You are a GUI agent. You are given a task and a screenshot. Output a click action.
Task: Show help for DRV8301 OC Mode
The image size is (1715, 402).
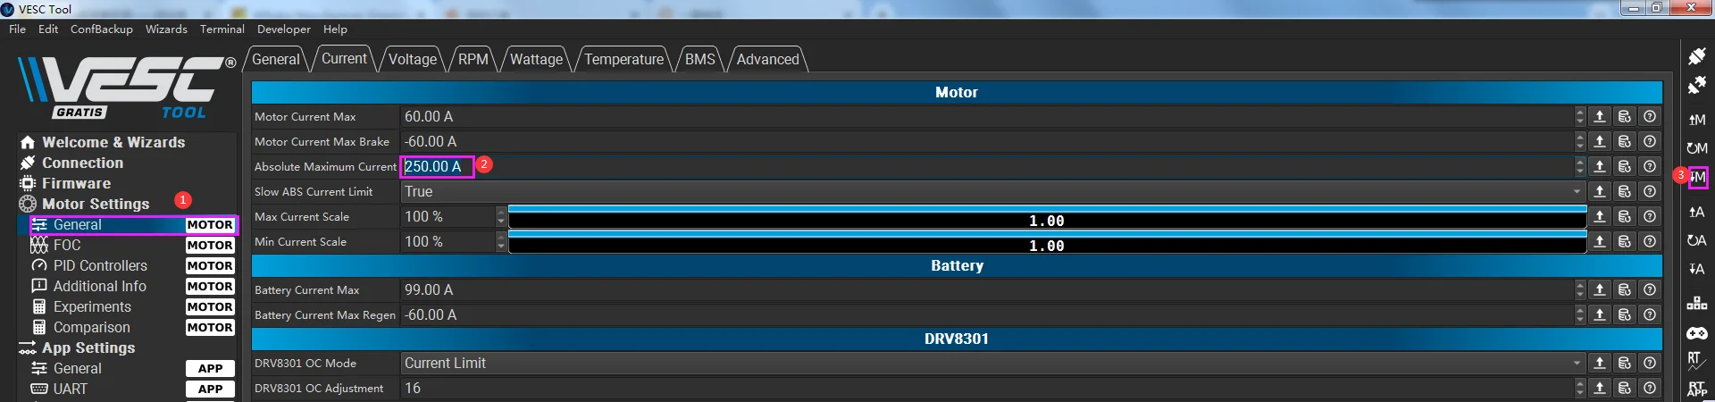click(x=1650, y=363)
